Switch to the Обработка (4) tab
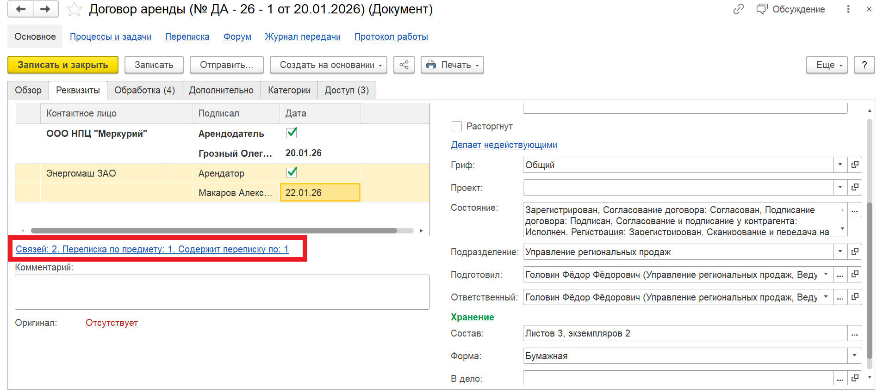Image resolution: width=877 pixels, height=392 pixels. (144, 91)
